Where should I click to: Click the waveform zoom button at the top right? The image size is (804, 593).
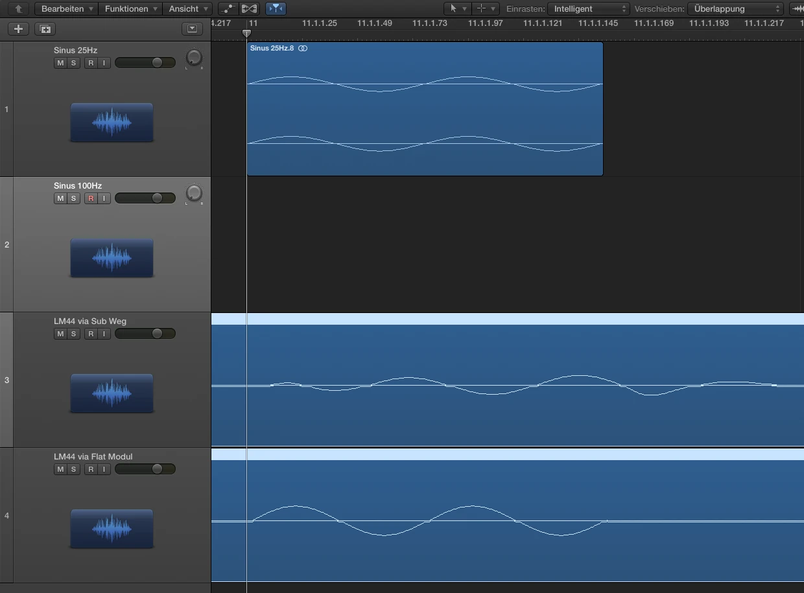(x=797, y=8)
